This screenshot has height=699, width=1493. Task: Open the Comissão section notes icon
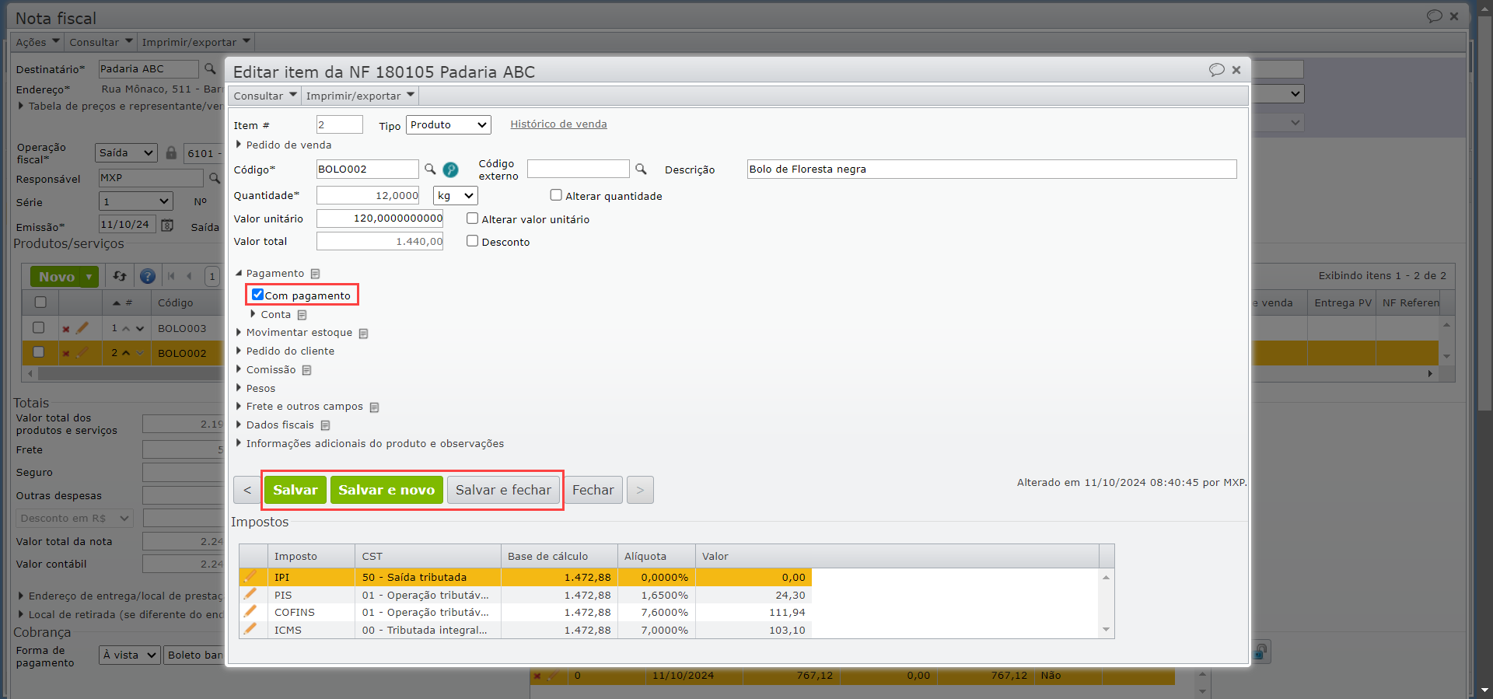tap(306, 370)
